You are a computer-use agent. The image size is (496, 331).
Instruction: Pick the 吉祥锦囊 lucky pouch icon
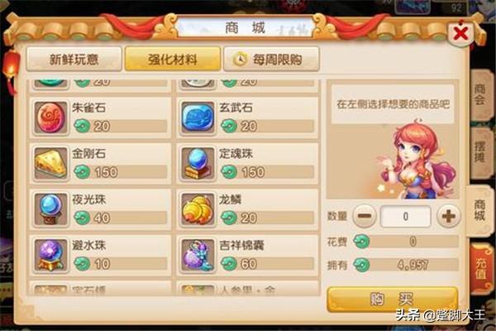(x=198, y=256)
